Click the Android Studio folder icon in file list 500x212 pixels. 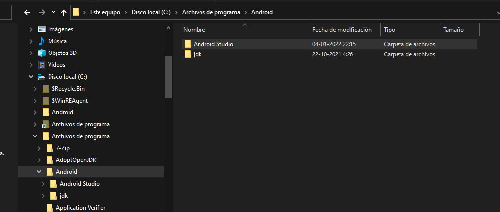[188, 44]
